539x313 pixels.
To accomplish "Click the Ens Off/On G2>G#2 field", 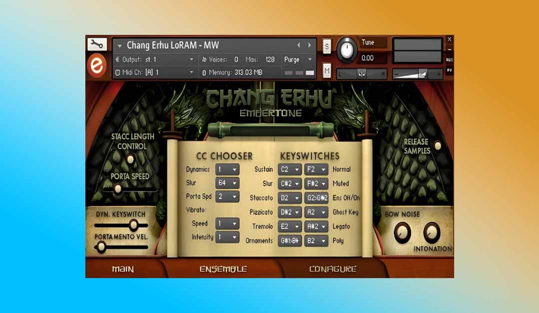I will pos(316,198).
